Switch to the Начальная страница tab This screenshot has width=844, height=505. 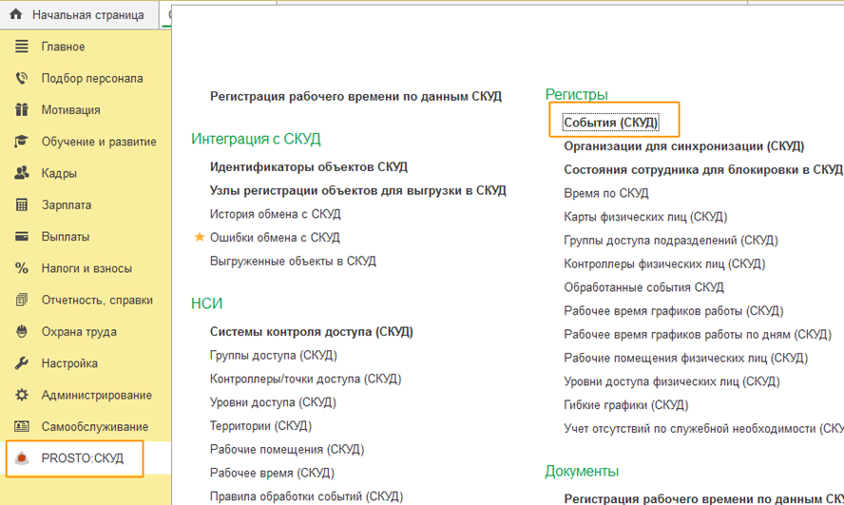87,15
